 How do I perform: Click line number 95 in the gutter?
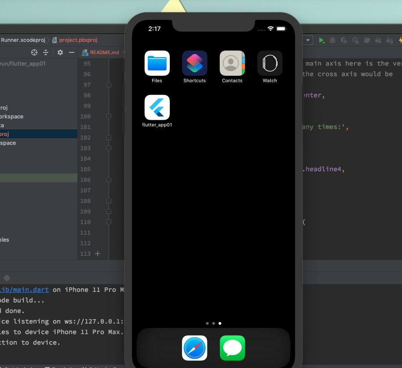(x=87, y=64)
